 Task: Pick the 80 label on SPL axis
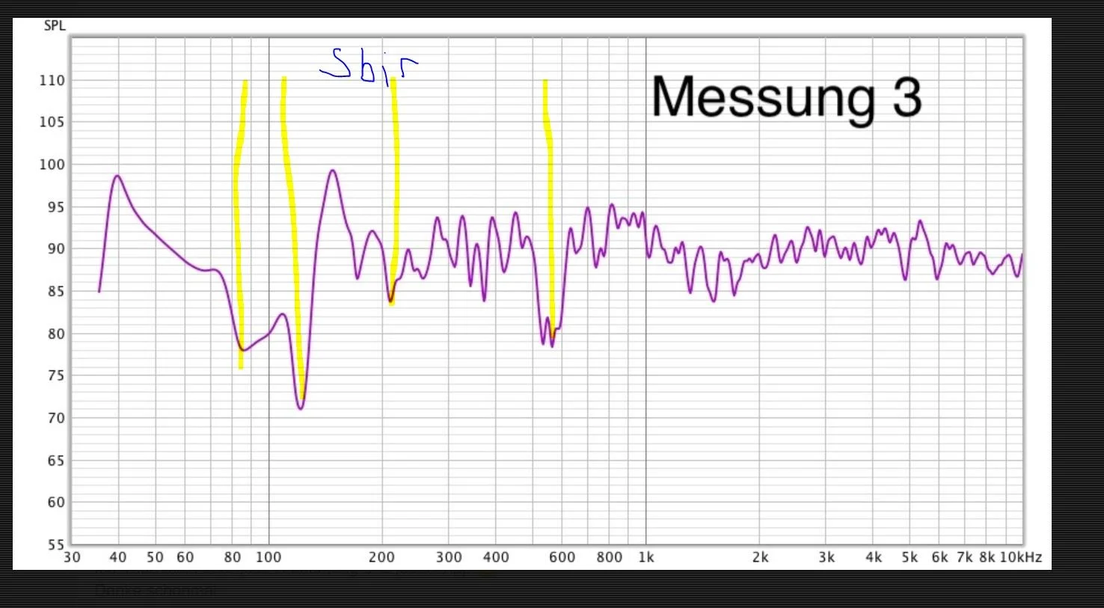pos(56,334)
